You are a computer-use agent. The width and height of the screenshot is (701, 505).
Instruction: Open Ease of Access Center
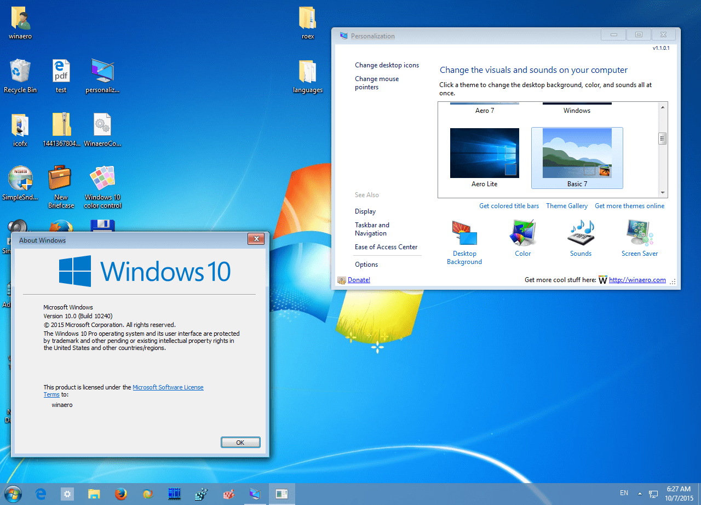tap(386, 247)
